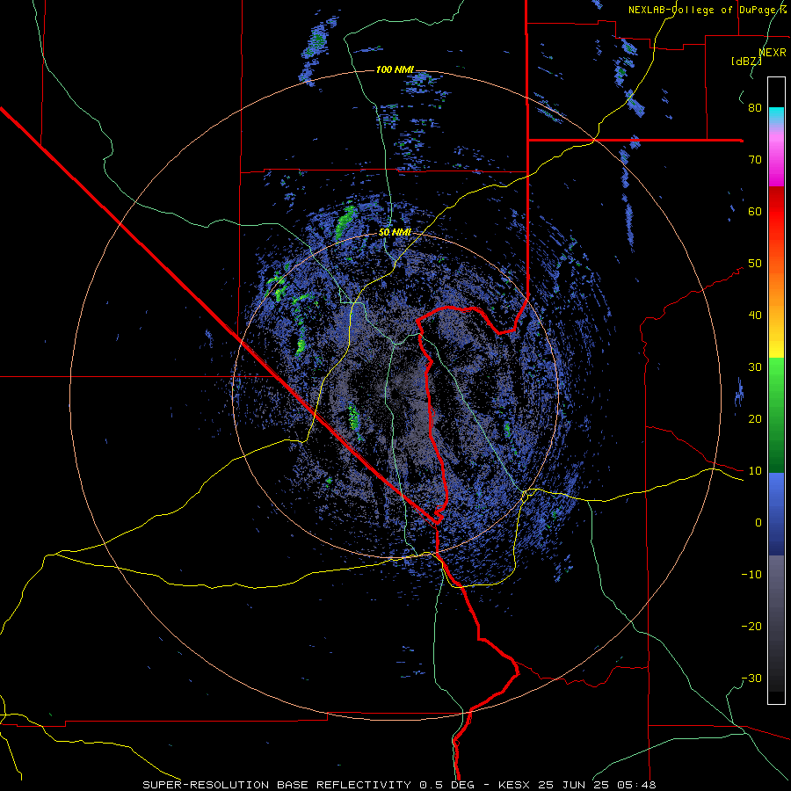Click the -10 value on dBZ scale
The height and width of the screenshot is (791, 791).
click(751, 575)
